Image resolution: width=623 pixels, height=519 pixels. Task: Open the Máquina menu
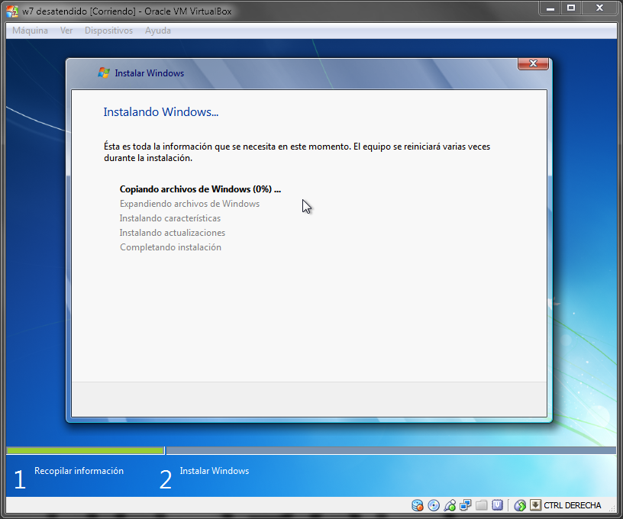tap(30, 31)
